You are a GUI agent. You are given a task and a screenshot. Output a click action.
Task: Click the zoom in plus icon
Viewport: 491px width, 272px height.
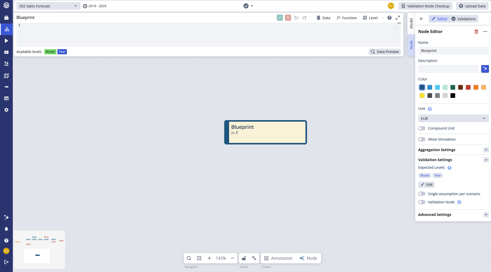click(209, 258)
